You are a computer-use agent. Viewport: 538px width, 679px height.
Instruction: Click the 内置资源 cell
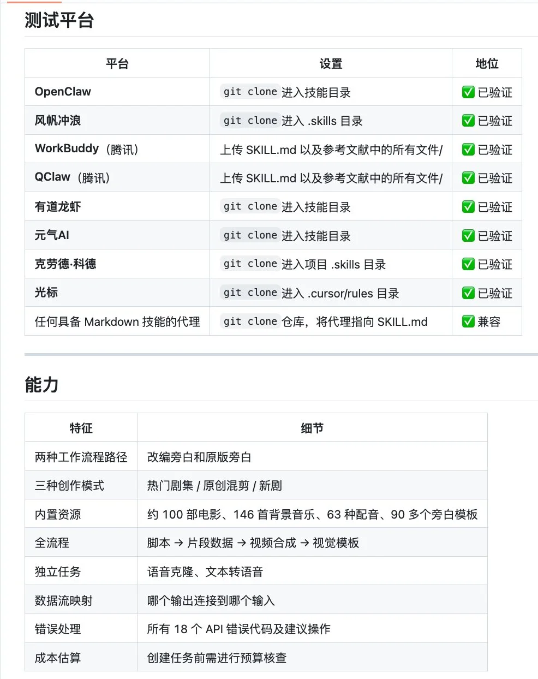coord(81,514)
